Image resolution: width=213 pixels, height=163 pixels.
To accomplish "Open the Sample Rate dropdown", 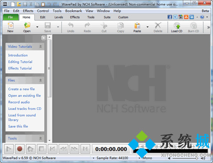I will [93, 158].
